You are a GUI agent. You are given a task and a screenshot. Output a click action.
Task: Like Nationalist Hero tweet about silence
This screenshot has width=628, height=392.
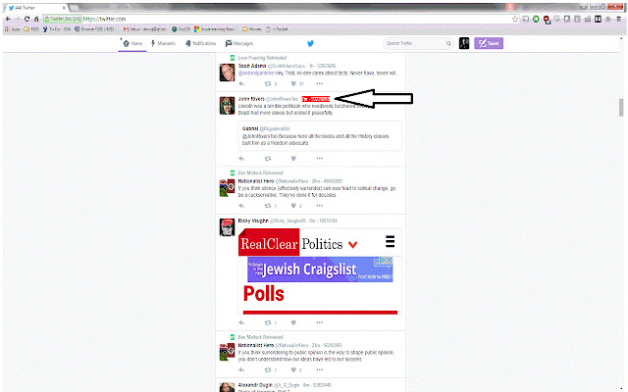point(293,206)
